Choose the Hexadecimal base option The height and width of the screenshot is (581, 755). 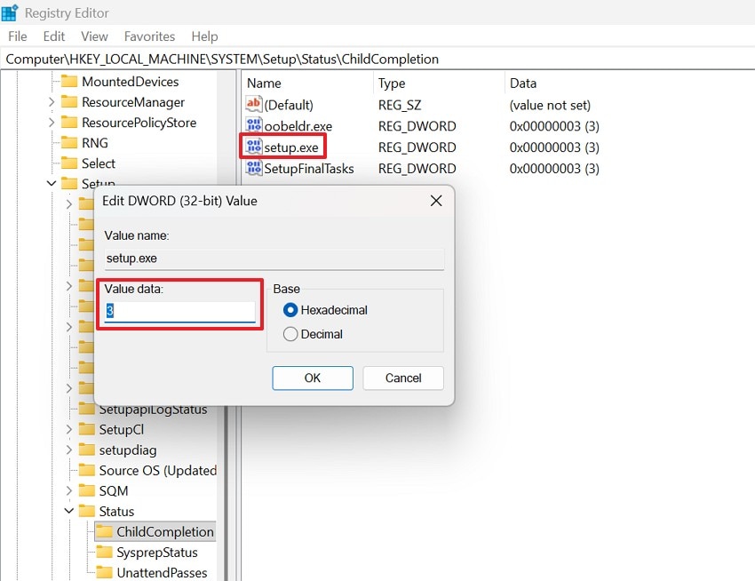pos(290,310)
